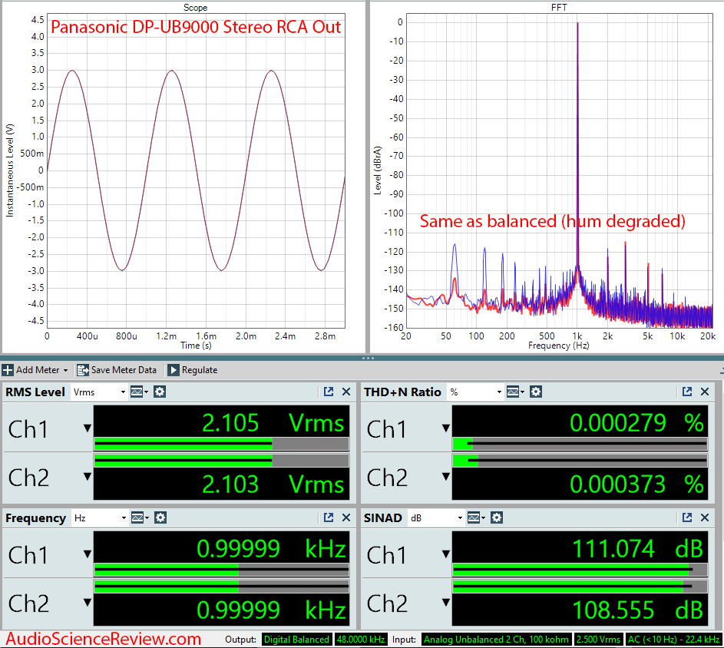Click the 48.0000 kHz sample rate setting
Viewport: 724px width, 648px height.
[361, 640]
